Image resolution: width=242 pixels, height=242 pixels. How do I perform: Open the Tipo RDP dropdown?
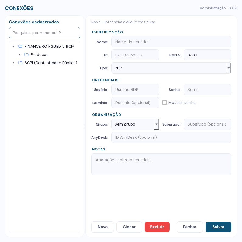(x=171, y=68)
